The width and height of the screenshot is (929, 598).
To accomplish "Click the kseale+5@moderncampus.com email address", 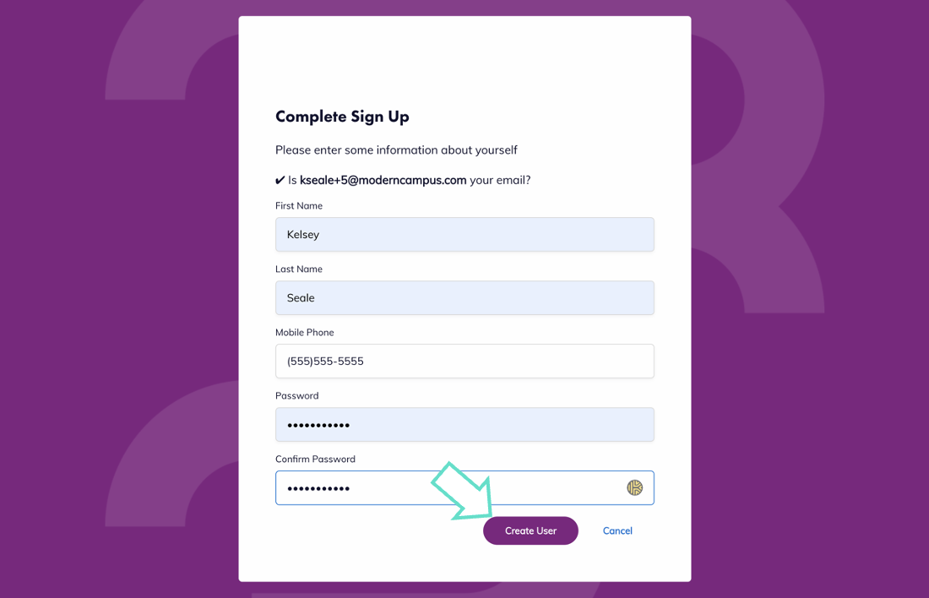I will tap(383, 180).
